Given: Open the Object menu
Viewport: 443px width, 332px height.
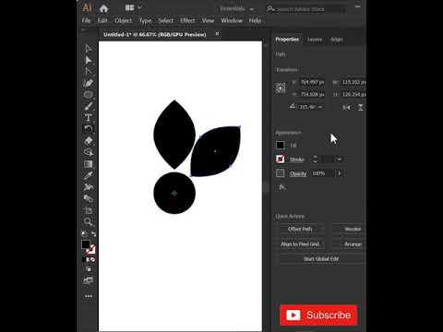Looking at the screenshot, I should point(124,20).
